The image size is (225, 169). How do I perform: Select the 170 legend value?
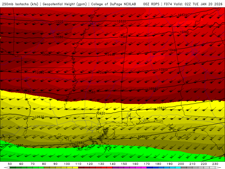pyautogui.click(x=147, y=164)
